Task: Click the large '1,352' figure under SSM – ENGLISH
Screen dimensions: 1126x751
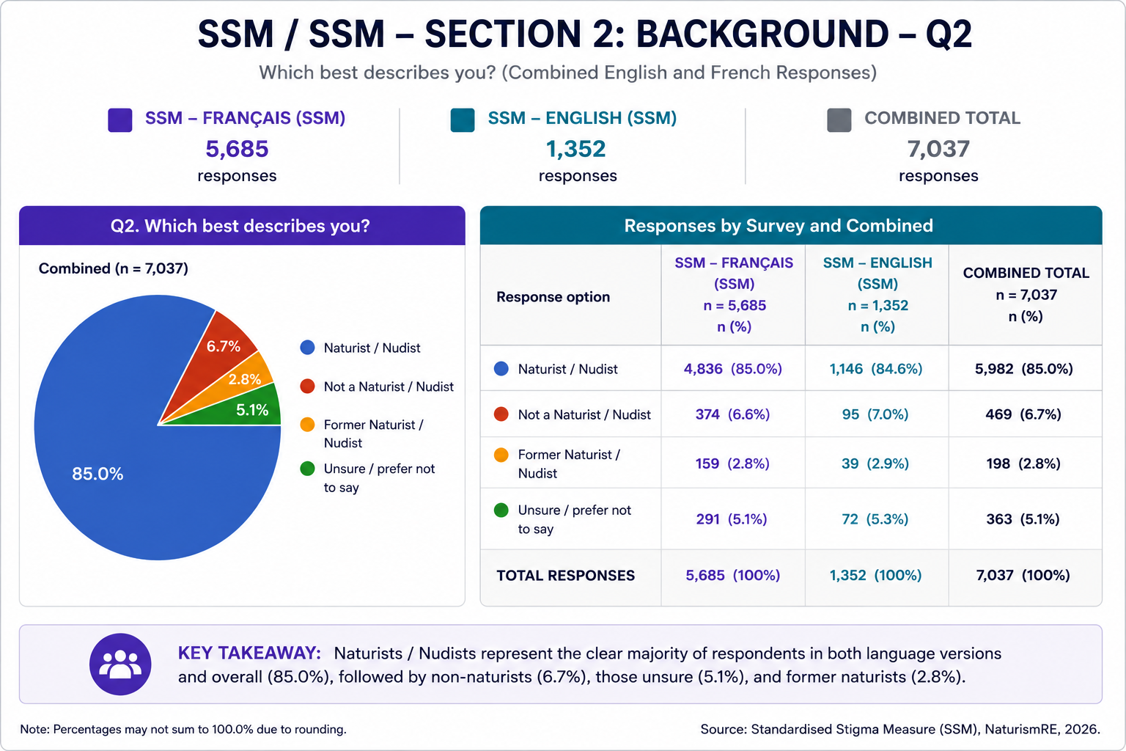Action: (x=576, y=149)
